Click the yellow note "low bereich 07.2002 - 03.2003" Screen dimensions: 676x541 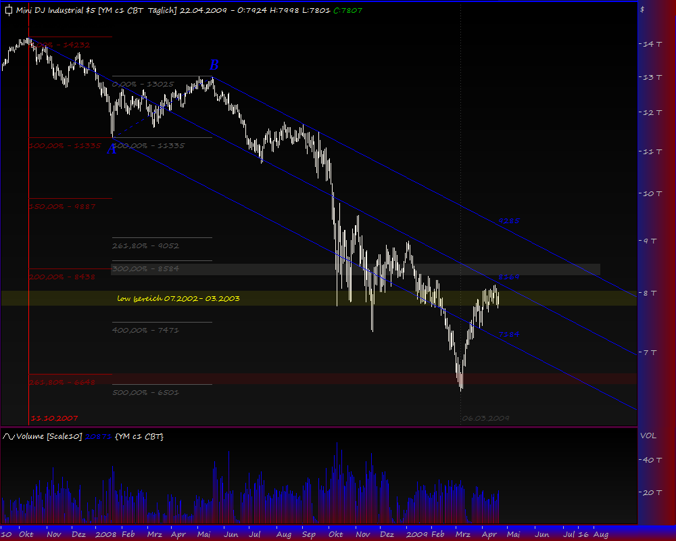[178, 298]
